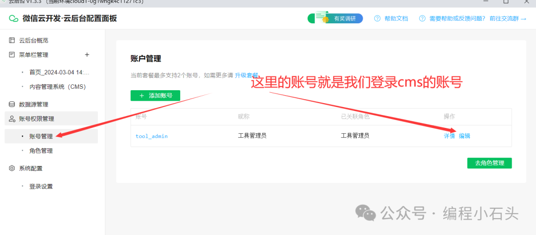Select 角色管理 submenu item
The height and width of the screenshot is (235, 536).
pyautogui.click(x=41, y=151)
